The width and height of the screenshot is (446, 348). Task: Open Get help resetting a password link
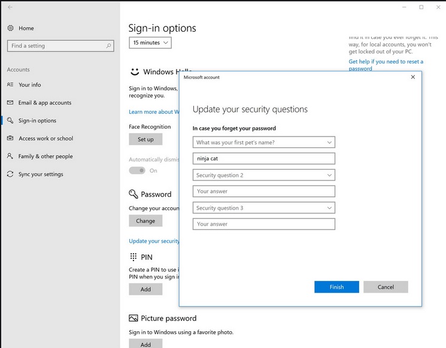click(386, 65)
